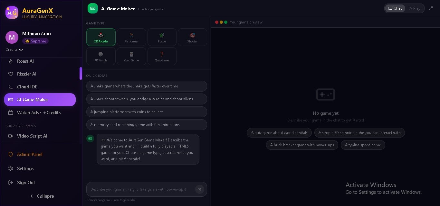Choose the typing speed game suggestion
The height and width of the screenshot is (206, 440).
click(363, 145)
